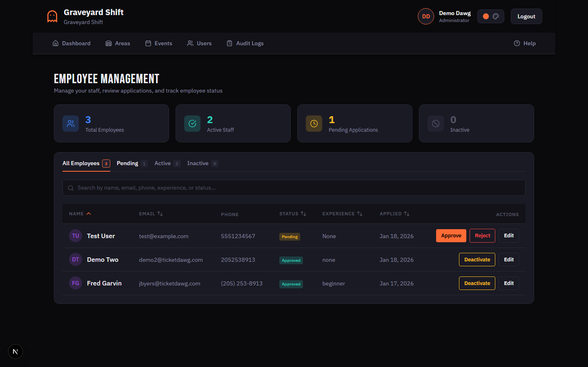Approve Test User's application
The height and width of the screenshot is (367, 588).
[451, 235]
